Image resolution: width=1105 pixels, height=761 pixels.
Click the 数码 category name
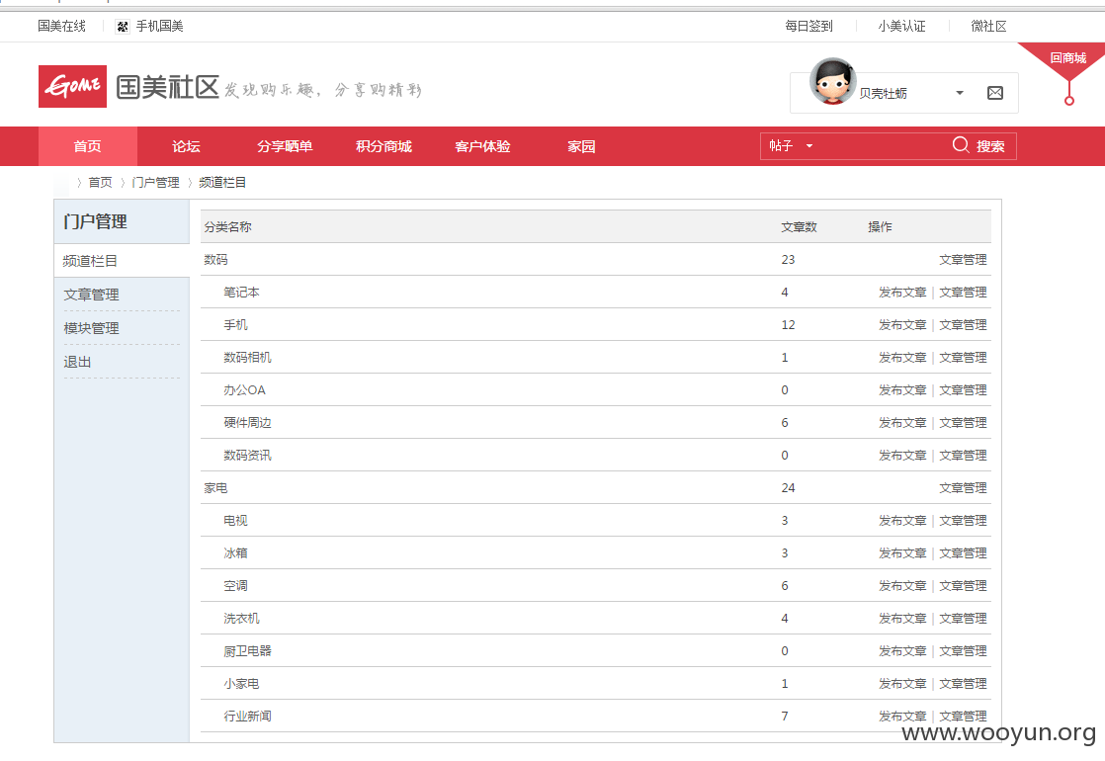coord(215,260)
